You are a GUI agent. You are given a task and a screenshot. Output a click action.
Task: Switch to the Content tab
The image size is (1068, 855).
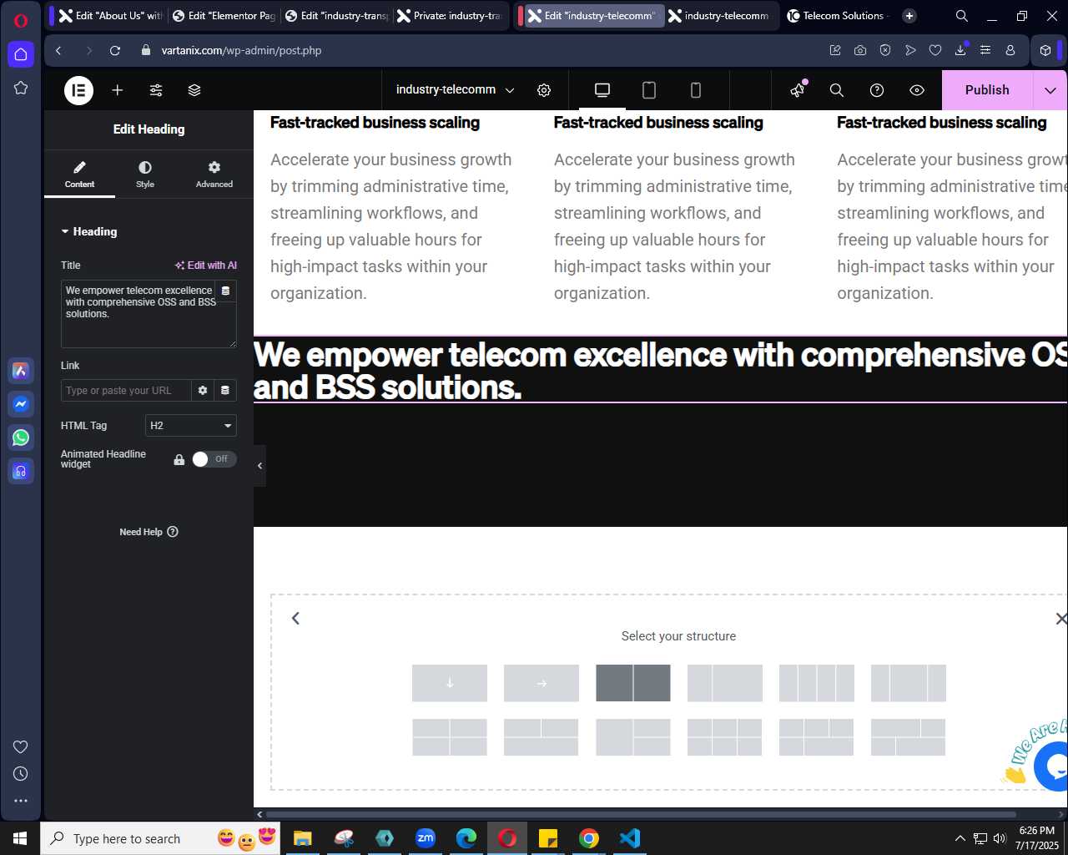(x=79, y=174)
